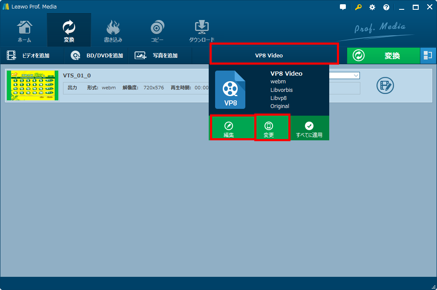
Task: Click the VTS_01_0 title text
Action: pos(77,75)
